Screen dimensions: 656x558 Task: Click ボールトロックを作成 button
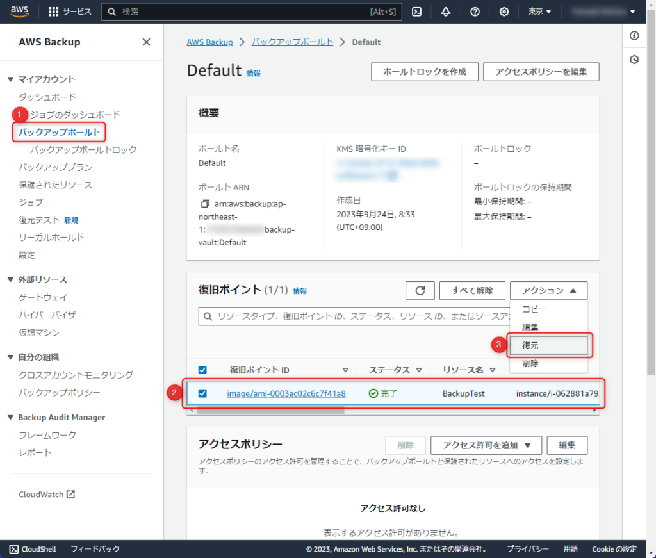(x=425, y=72)
